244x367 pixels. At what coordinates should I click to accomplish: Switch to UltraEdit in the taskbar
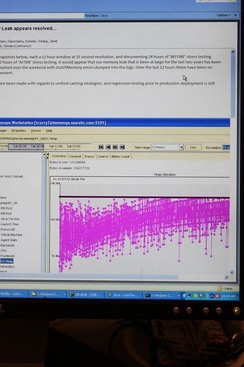tap(85, 295)
